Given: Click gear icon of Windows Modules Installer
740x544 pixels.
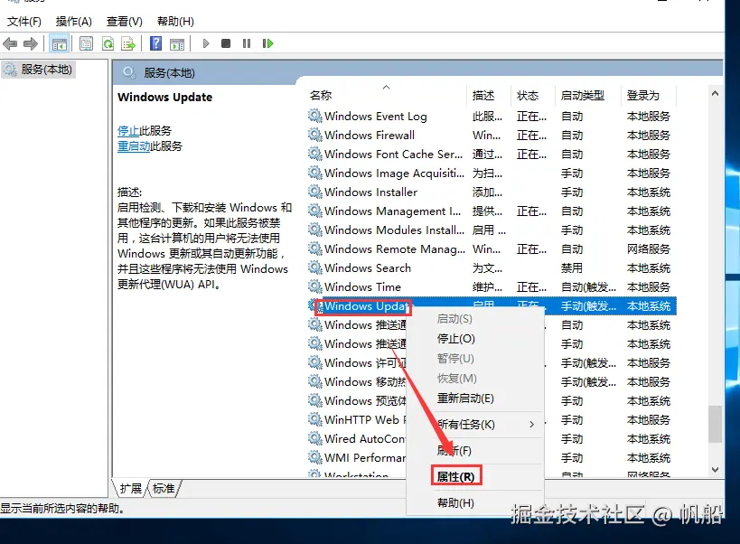Looking at the screenshot, I should 314,230.
